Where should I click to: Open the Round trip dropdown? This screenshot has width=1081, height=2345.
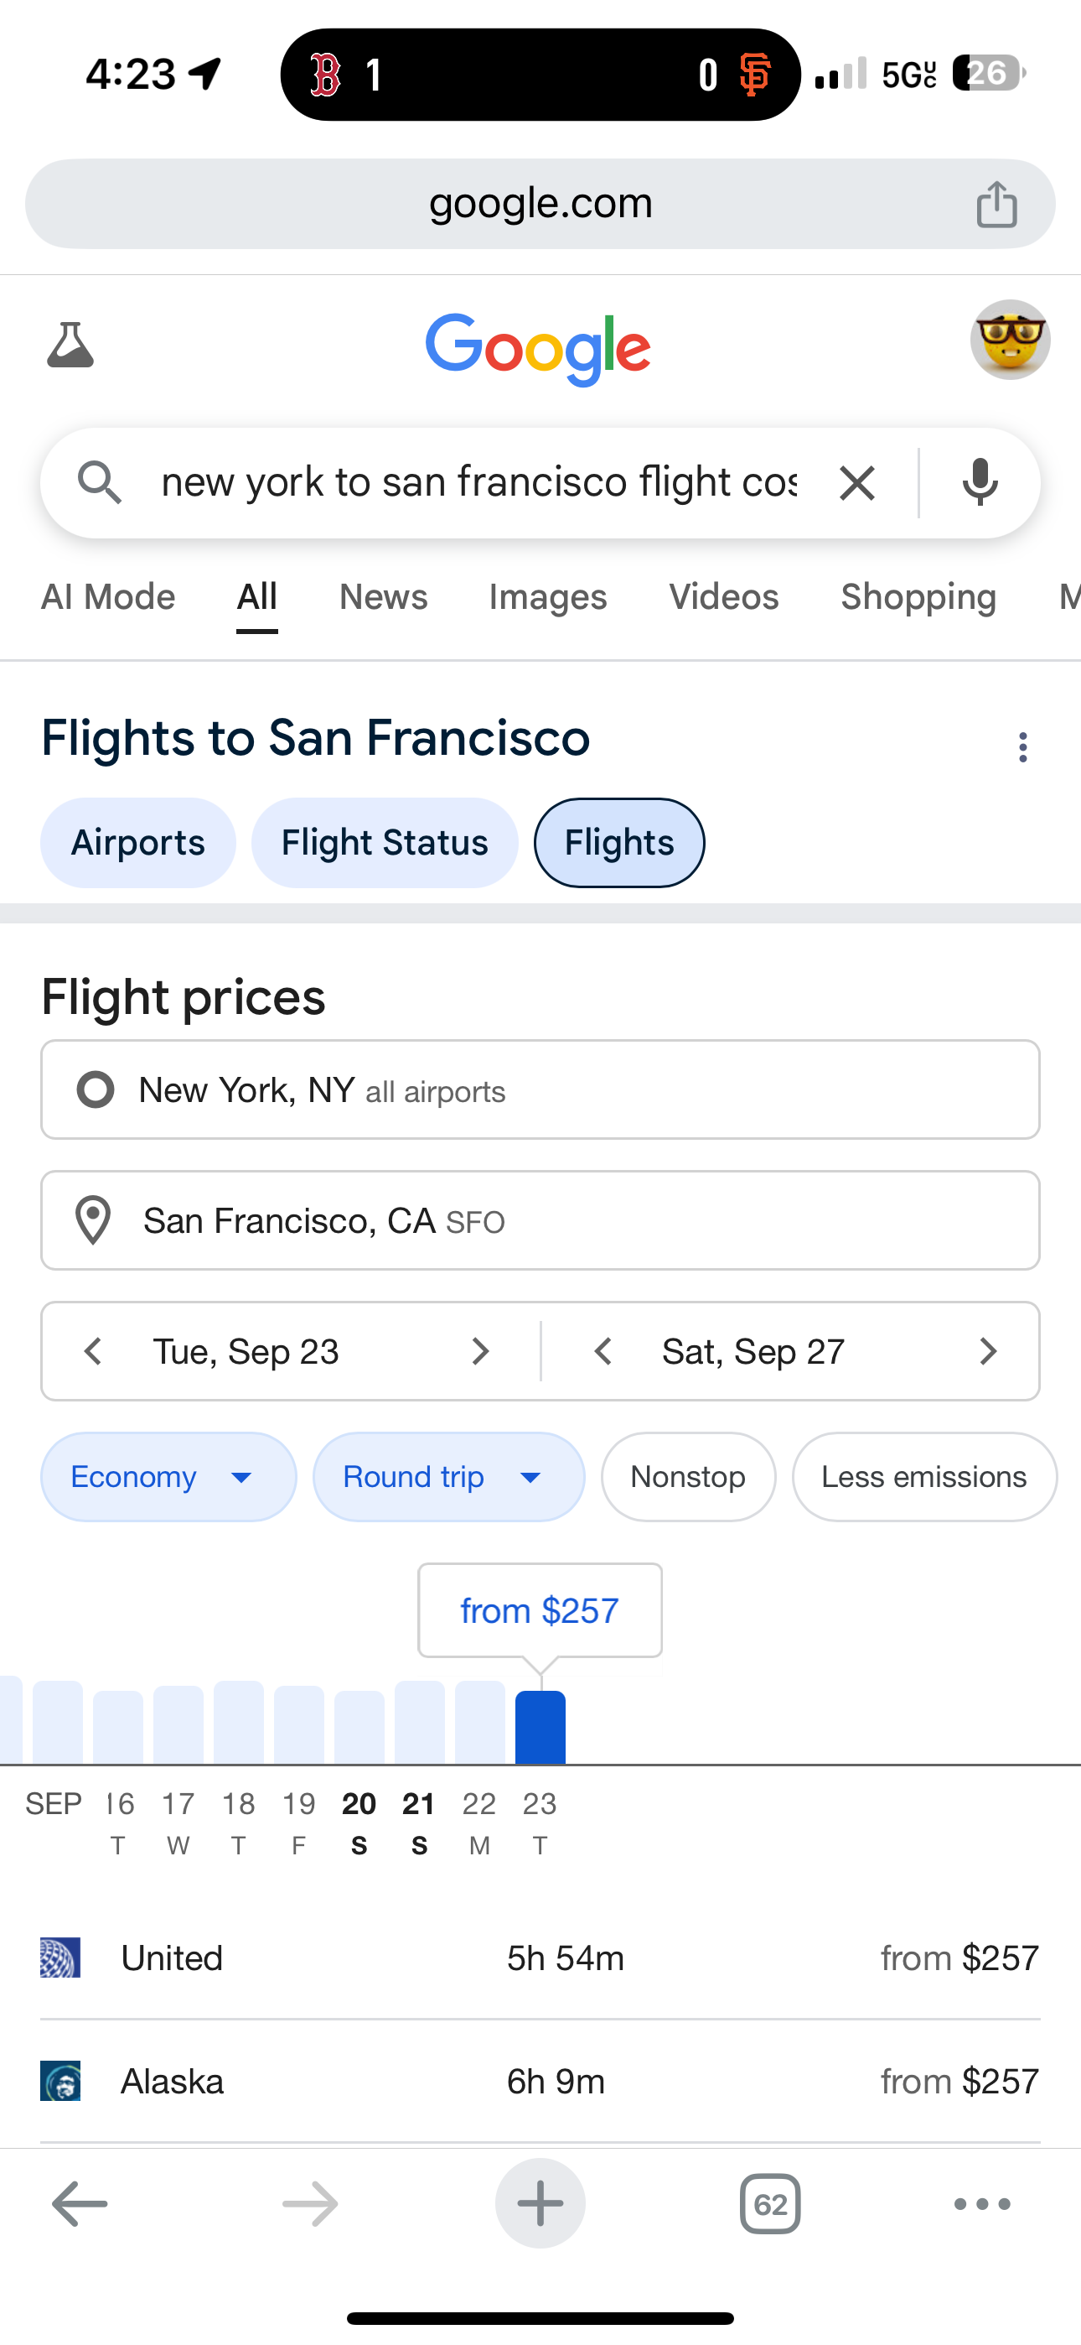[x=447, y=1477]
